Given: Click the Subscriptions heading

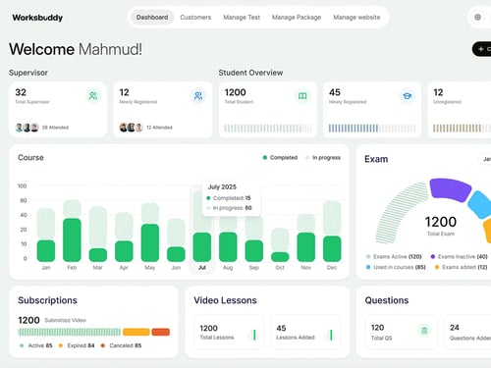Looking at the screenshot, I should (47, 300).
